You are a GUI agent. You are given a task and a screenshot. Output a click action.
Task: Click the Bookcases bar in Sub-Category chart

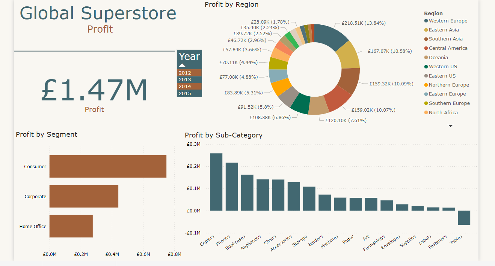[247, 193]
